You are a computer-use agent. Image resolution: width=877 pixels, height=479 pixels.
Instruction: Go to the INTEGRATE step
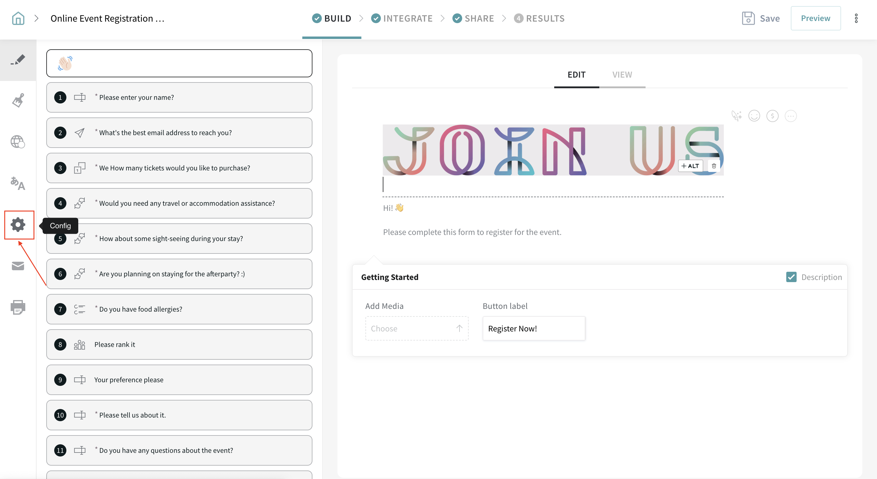point(402,18)
